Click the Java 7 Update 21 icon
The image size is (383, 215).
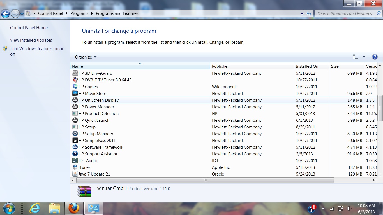coord(75,174)
